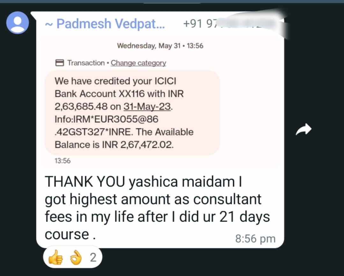Viewport: 344px width, 276px height.
Task: Click the 8:56 pm message timestamp
Action: 255,239
